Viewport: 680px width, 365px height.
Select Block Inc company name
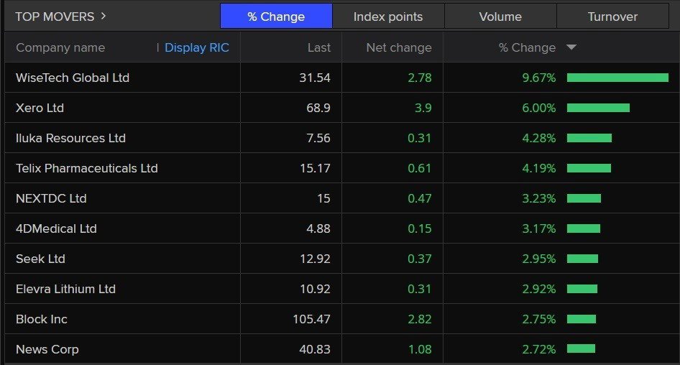pyautogui.click(x=42, y=319)
